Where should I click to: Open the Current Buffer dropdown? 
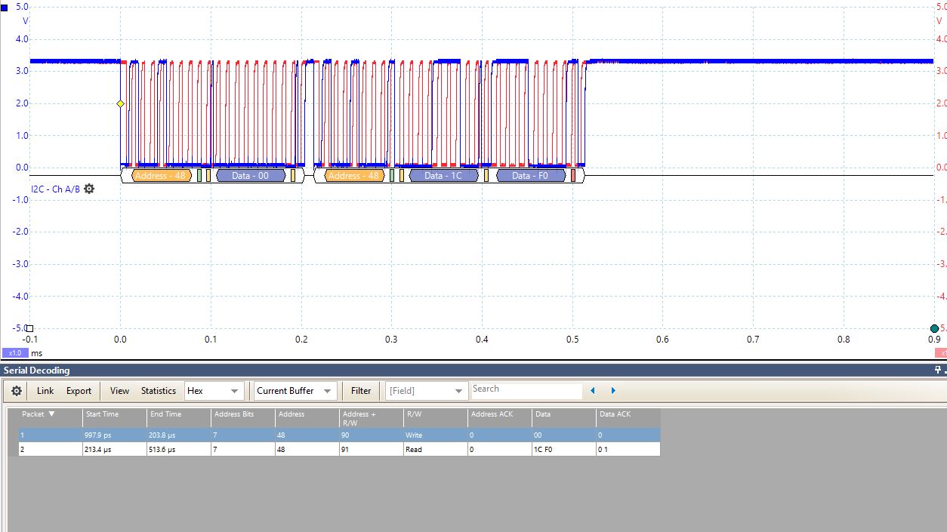294,390
